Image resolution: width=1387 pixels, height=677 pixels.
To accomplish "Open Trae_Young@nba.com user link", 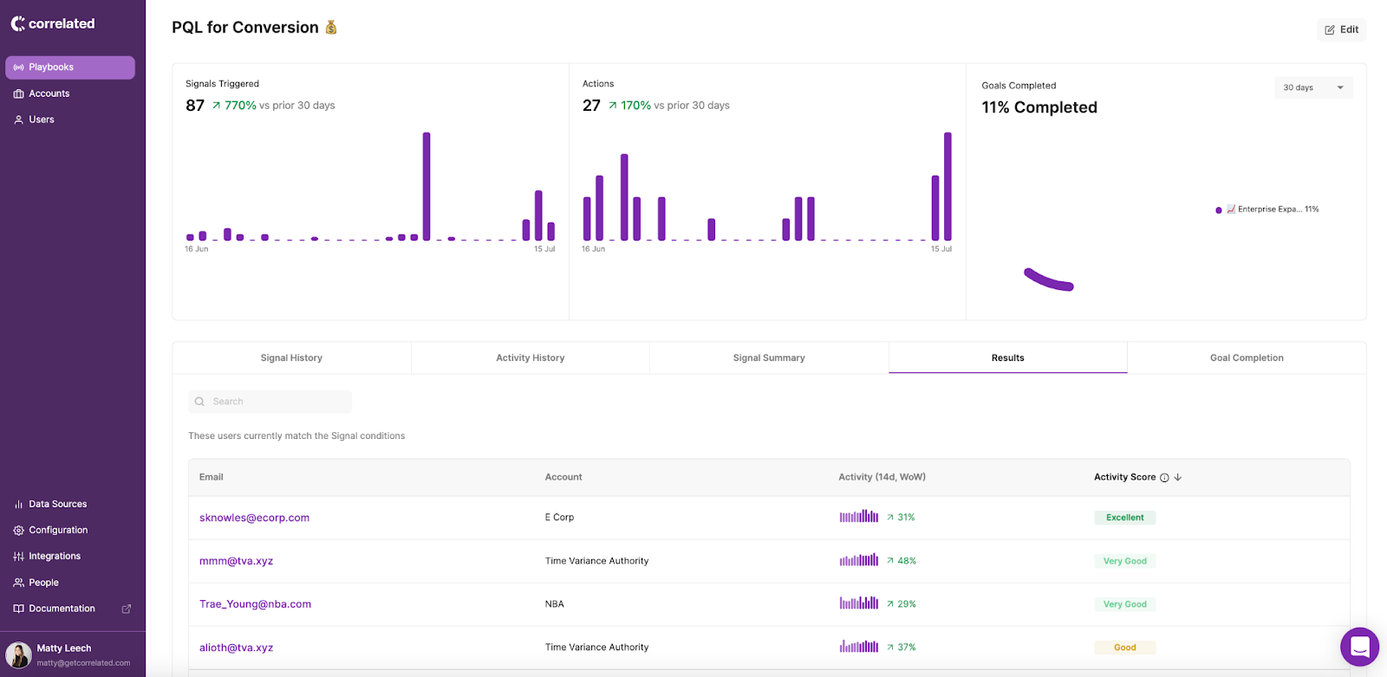I will [x=255, y=604].
